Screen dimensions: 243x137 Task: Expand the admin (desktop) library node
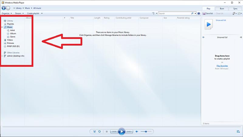pyautogui.click(x=2, y=56)
